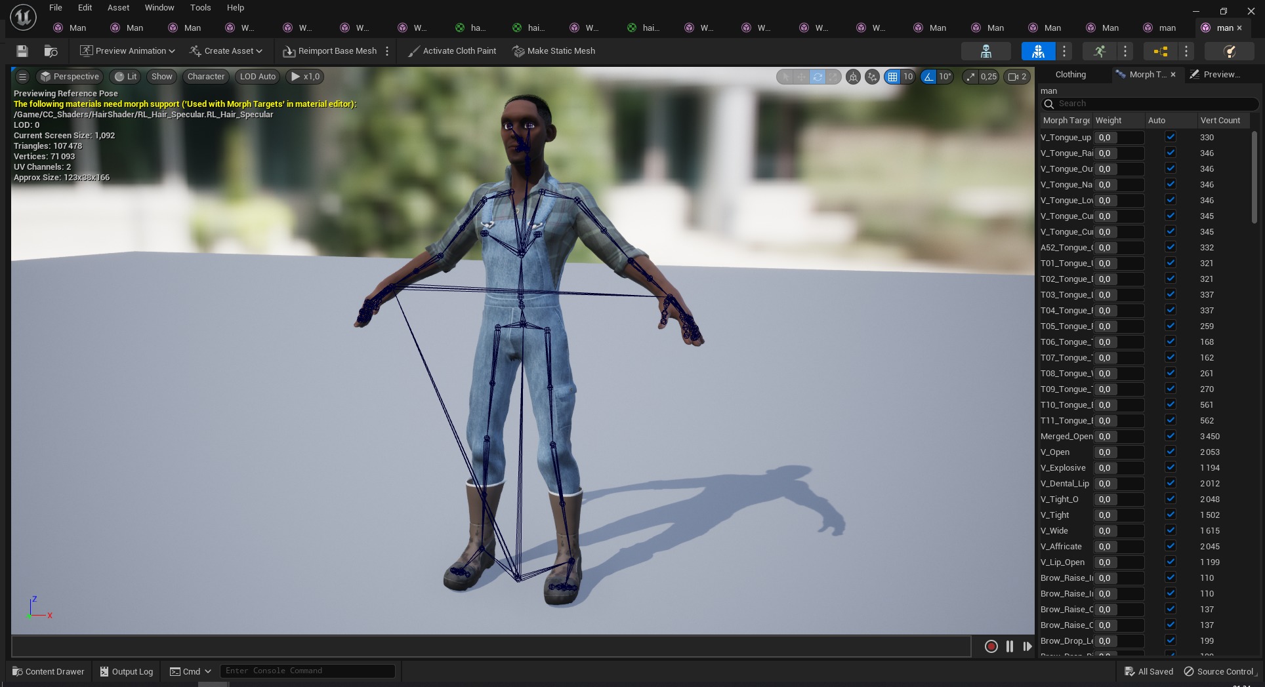Open the viewport hamburger options menu
Viewport: 1265px width, 687px height.
click(22, 77)
